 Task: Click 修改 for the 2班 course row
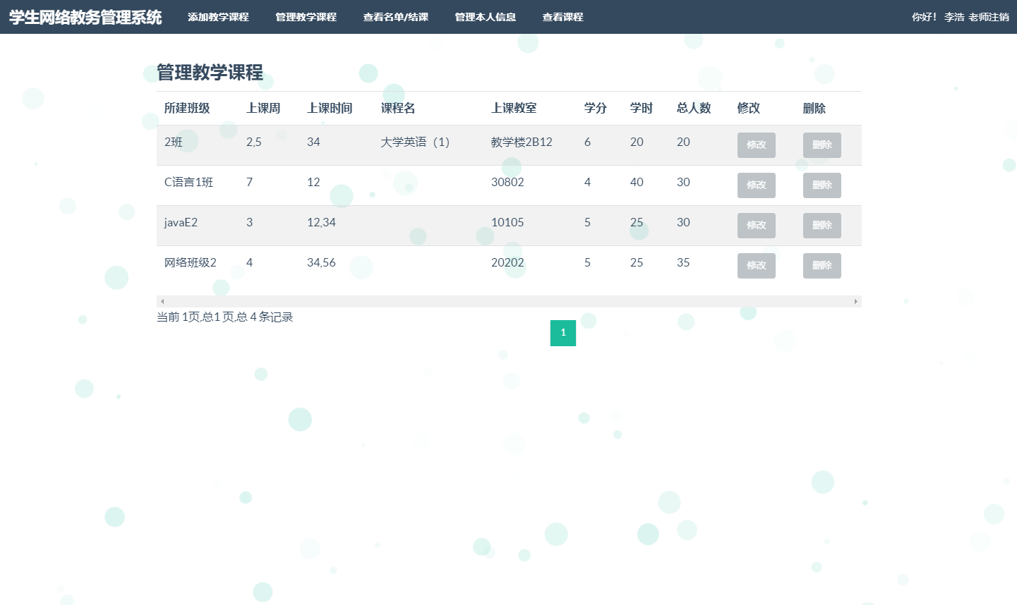[x=756, y=145]
